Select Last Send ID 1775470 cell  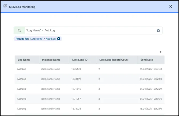point(76,69)
